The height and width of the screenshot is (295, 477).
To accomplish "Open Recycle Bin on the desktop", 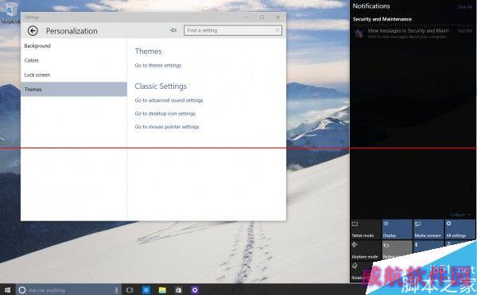I will (x=10, y=12).
